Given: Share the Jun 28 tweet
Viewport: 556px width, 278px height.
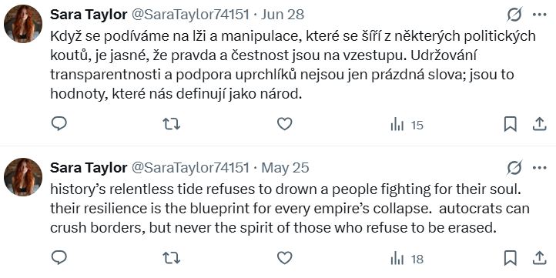Looking at the screenshot, I should pyautogui.click(x=539, y=124).
